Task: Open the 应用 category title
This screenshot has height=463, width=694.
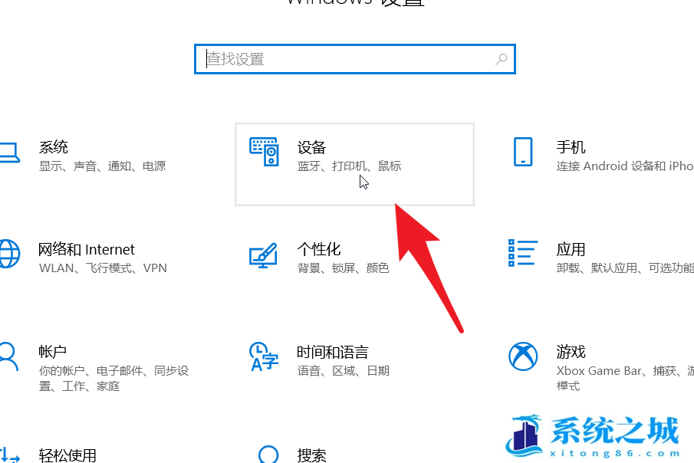Action: click(571, 249)
